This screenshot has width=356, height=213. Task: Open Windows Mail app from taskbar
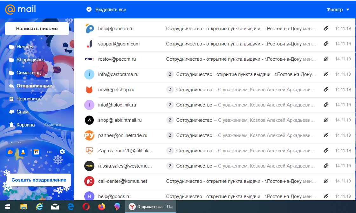click(55, 207)
